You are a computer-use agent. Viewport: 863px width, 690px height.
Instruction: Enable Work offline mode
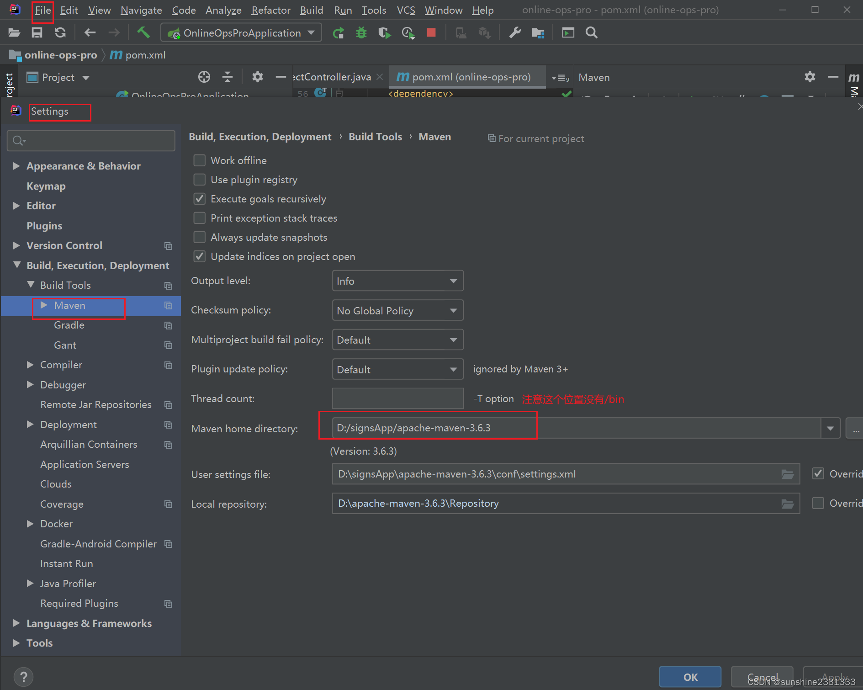pos(199,160)
